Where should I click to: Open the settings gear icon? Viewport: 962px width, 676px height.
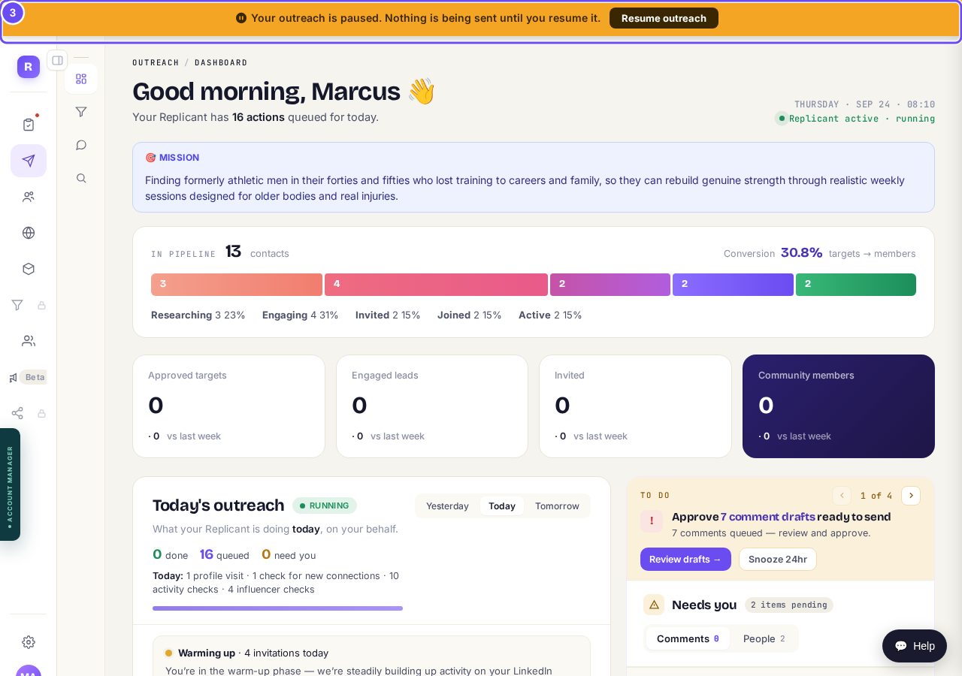[29, 642]
